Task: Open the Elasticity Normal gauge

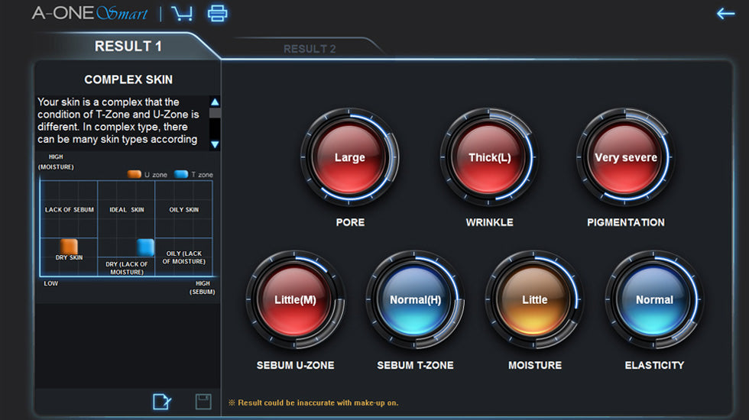Action: click(654, 300)
